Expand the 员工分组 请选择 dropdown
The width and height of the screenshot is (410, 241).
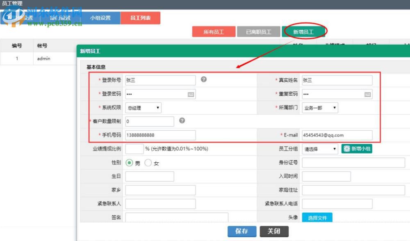pos(319,149)
